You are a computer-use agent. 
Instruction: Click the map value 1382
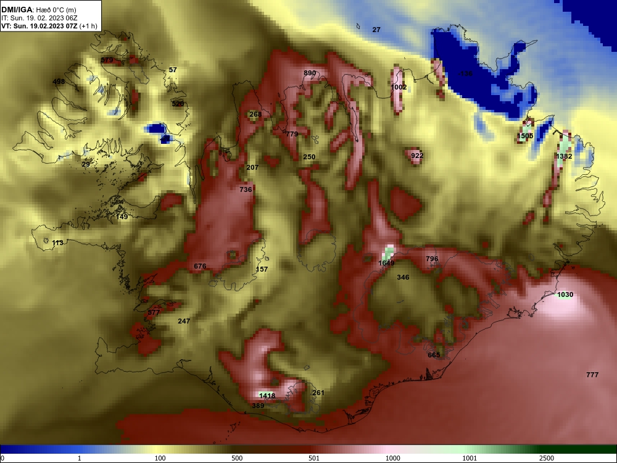tap(565, 156)
